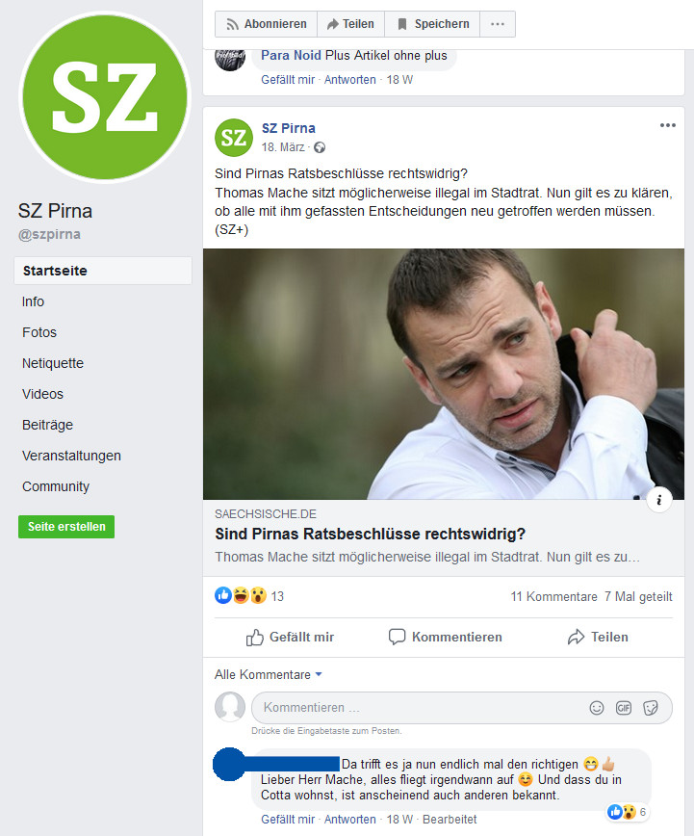Click the SZ Pirna avatar in the post header
The image size is (694, 836).
click(234, 138)
